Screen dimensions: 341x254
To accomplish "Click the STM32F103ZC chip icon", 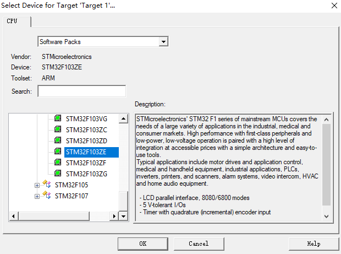I will click(58, 129).
